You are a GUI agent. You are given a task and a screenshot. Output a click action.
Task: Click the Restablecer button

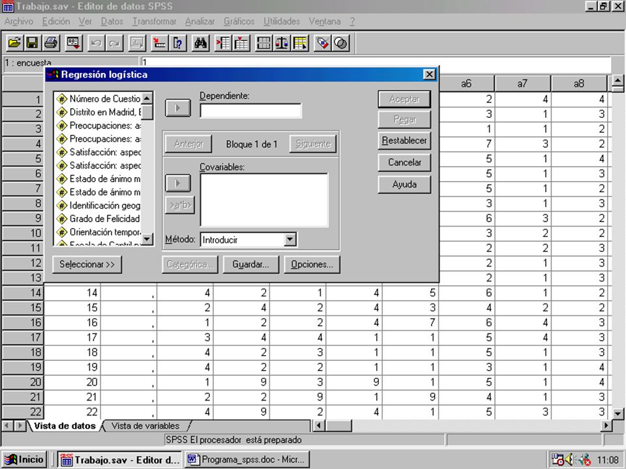(x=404, y=141)
